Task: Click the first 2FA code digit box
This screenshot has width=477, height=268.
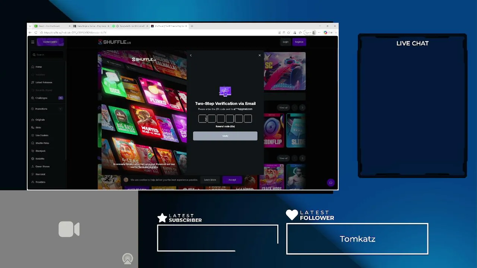Action: pos(202,119)
